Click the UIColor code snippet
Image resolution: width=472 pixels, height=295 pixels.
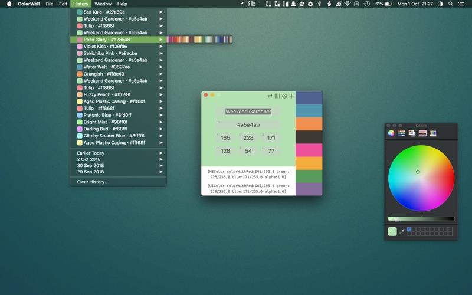[248, 188]
